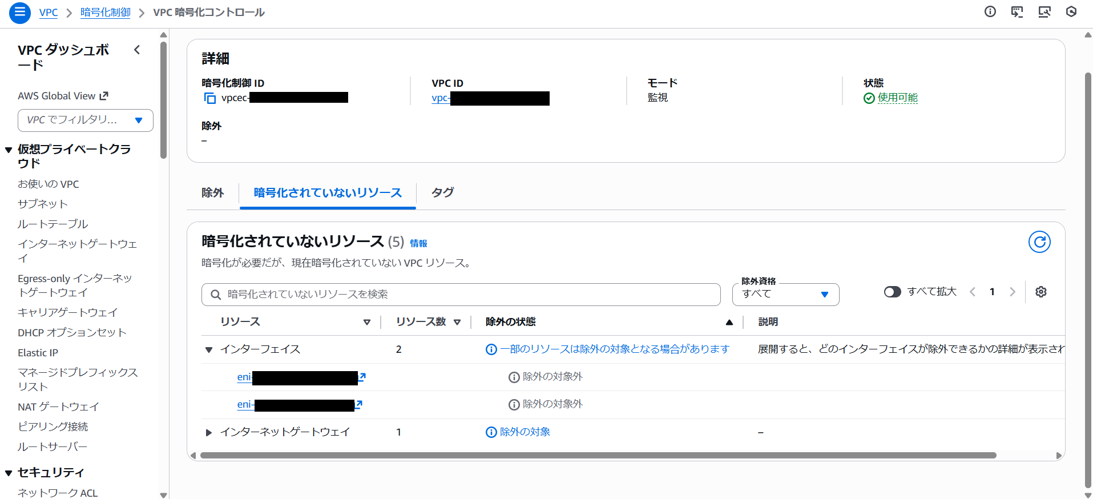Click the hexagon settings icon in header
Viewport: 1093px width, 499px height.
1071,12
